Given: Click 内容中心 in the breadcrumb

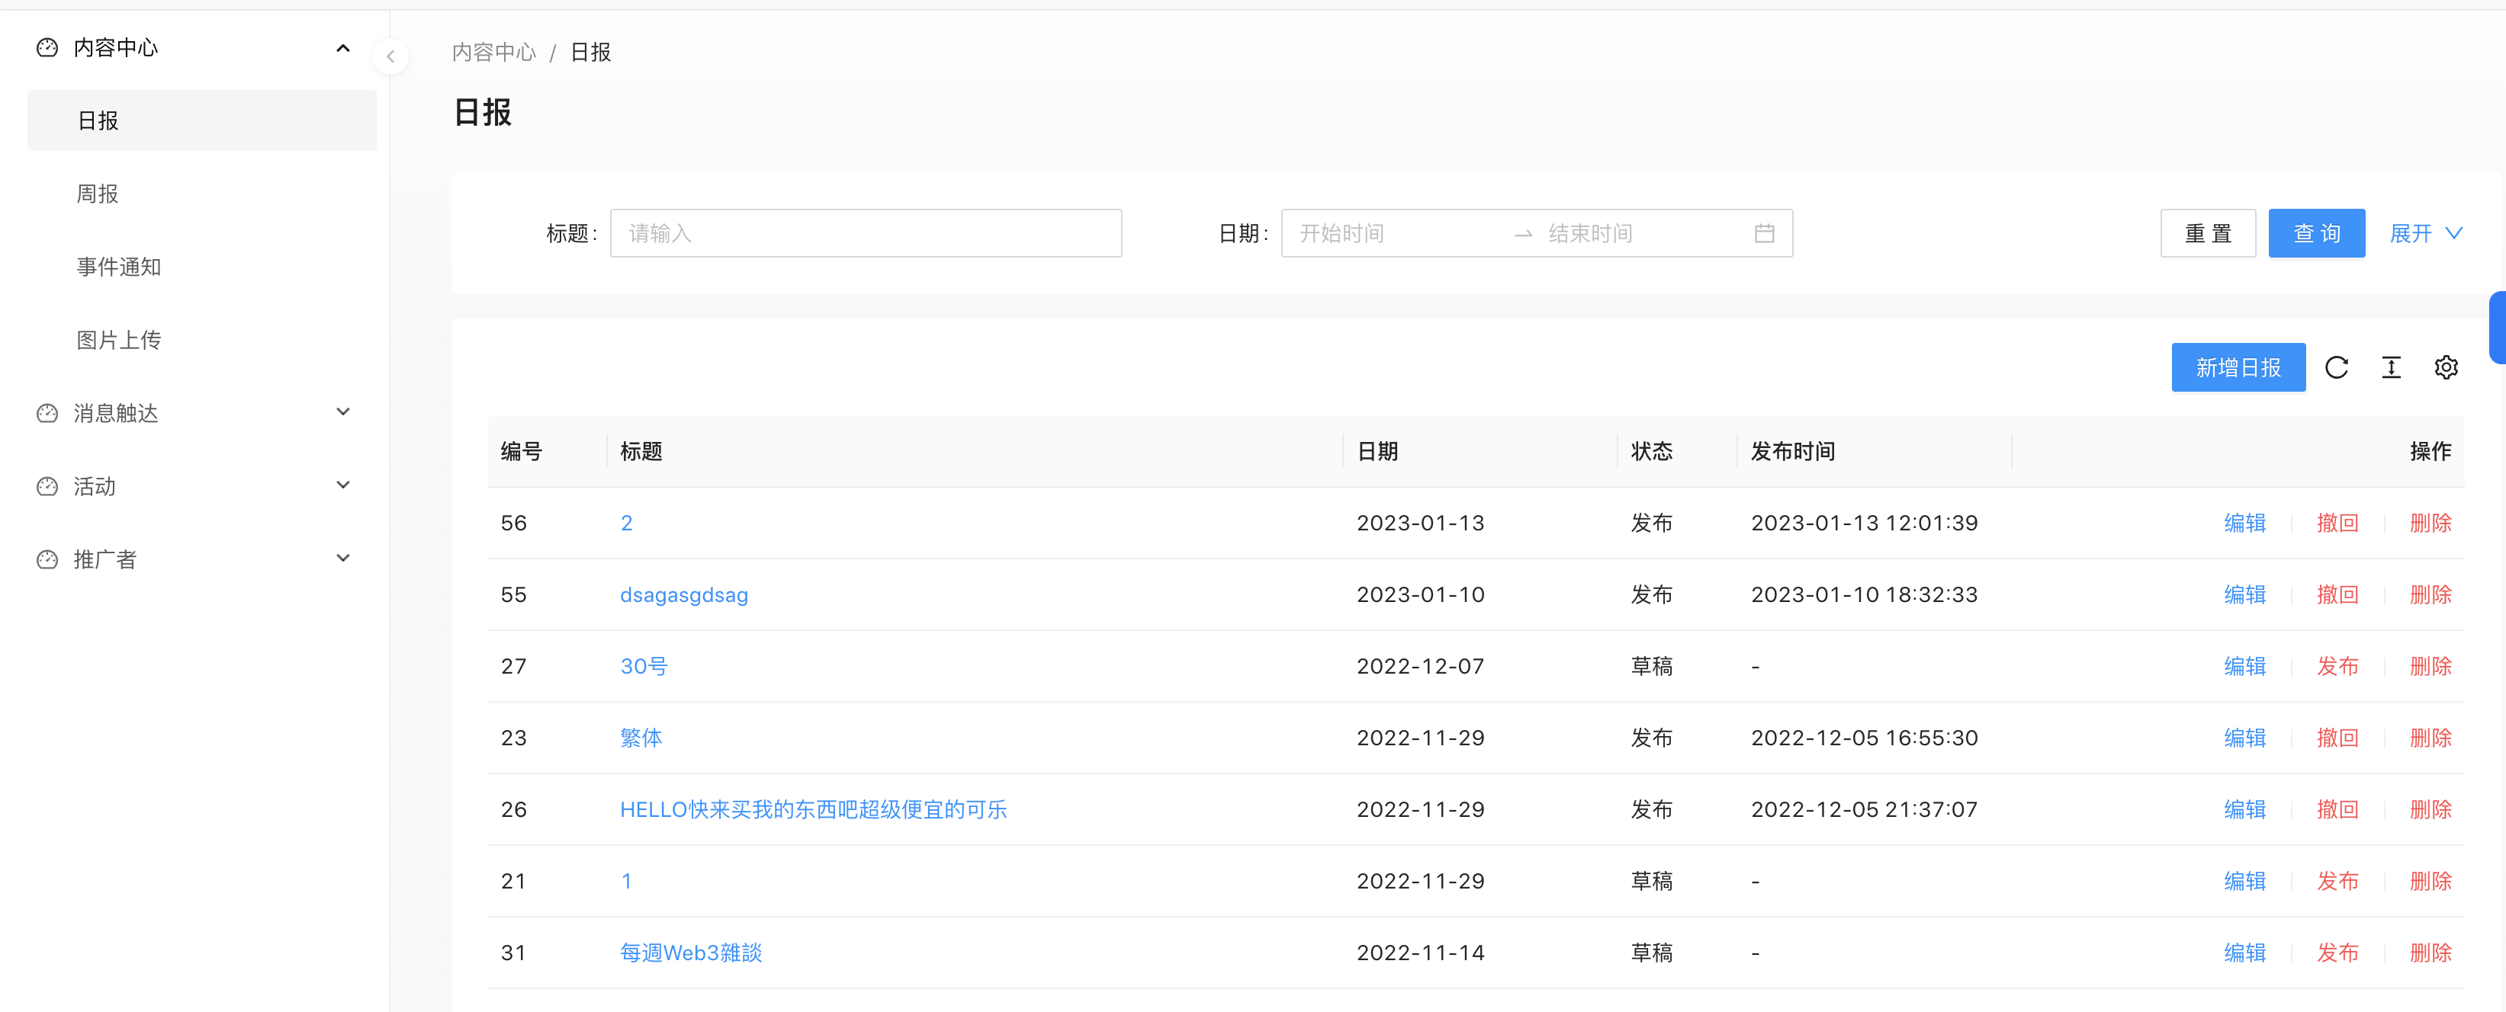Looking at the screenshot, I should click(x=494, y=53).
